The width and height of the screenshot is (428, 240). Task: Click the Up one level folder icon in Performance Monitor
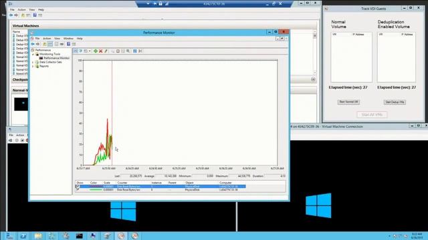45,44
